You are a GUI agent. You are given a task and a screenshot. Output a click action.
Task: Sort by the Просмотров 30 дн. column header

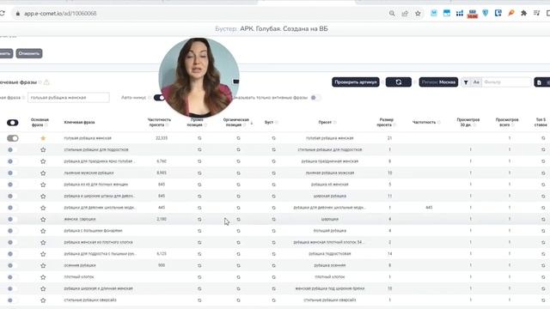[467, 122]
